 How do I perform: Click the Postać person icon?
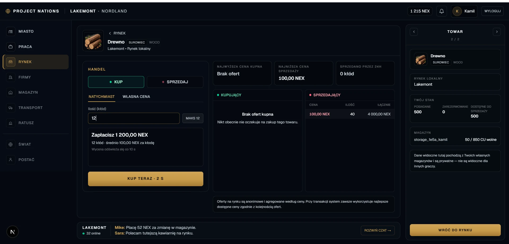(x=11, y=160)
